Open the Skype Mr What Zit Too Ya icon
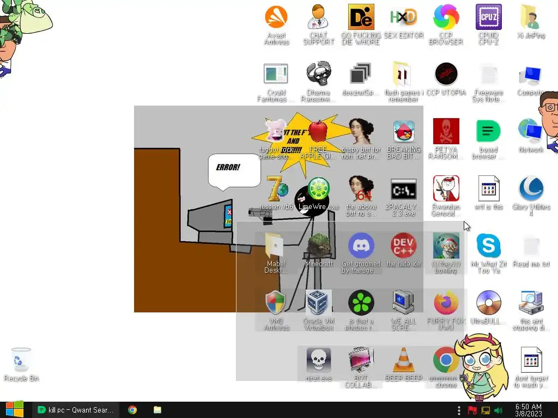 click(x=489, y=254)
